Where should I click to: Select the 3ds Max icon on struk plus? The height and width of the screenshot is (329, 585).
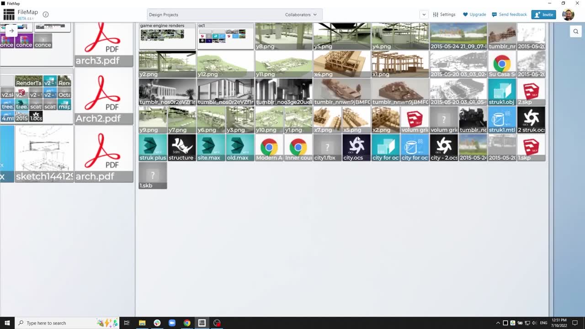(152, 145)
